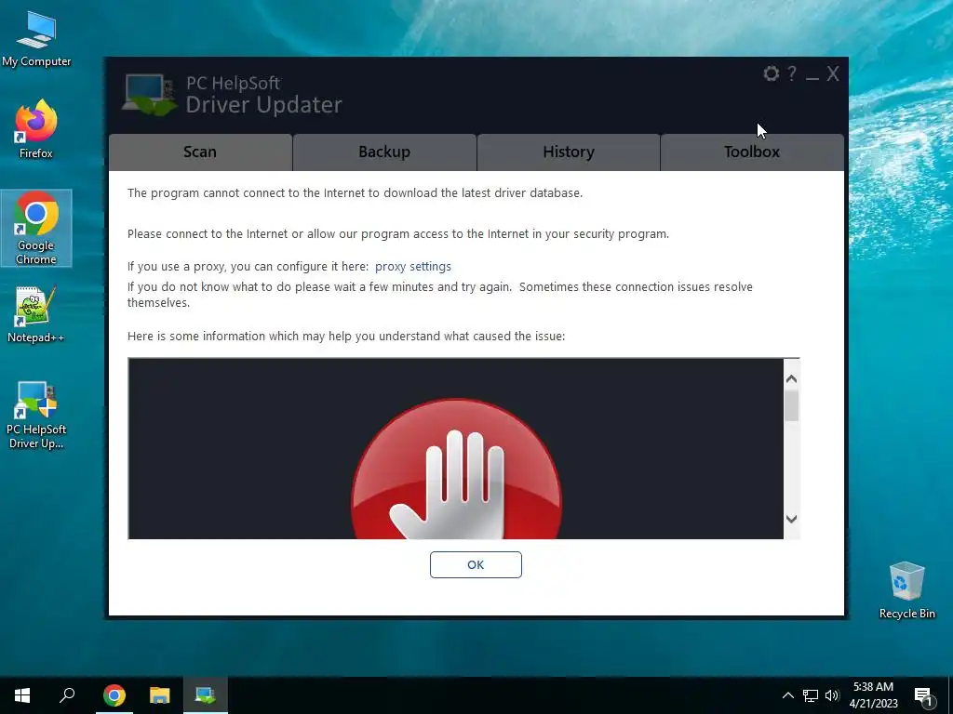Open the History tab
This screenshot has height=714, width=953.
(569, 152)
